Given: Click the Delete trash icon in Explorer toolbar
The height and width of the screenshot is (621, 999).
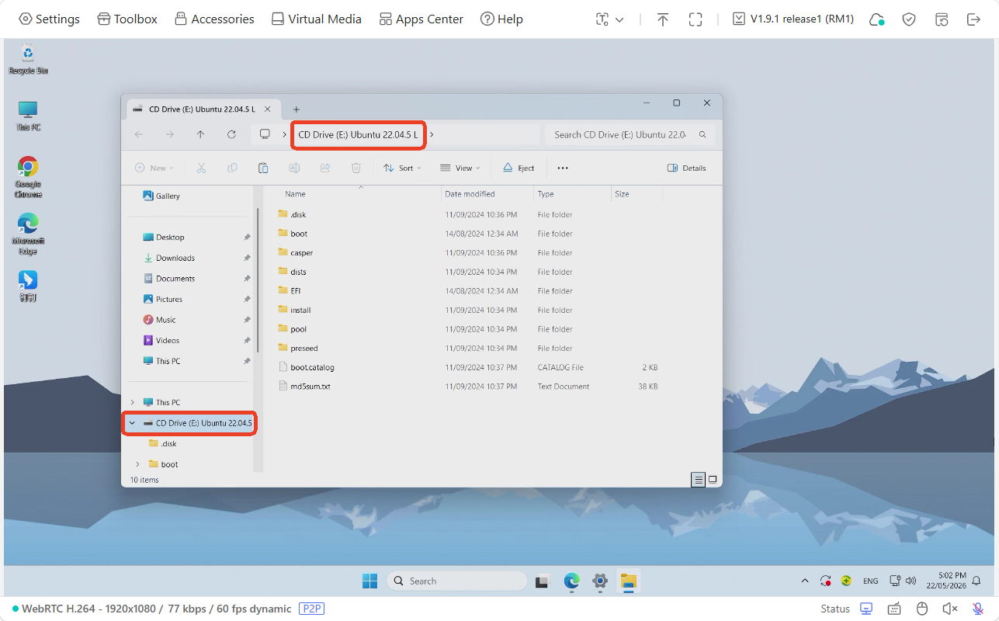Looking at the screenshot, I should (x=356, y=168).
